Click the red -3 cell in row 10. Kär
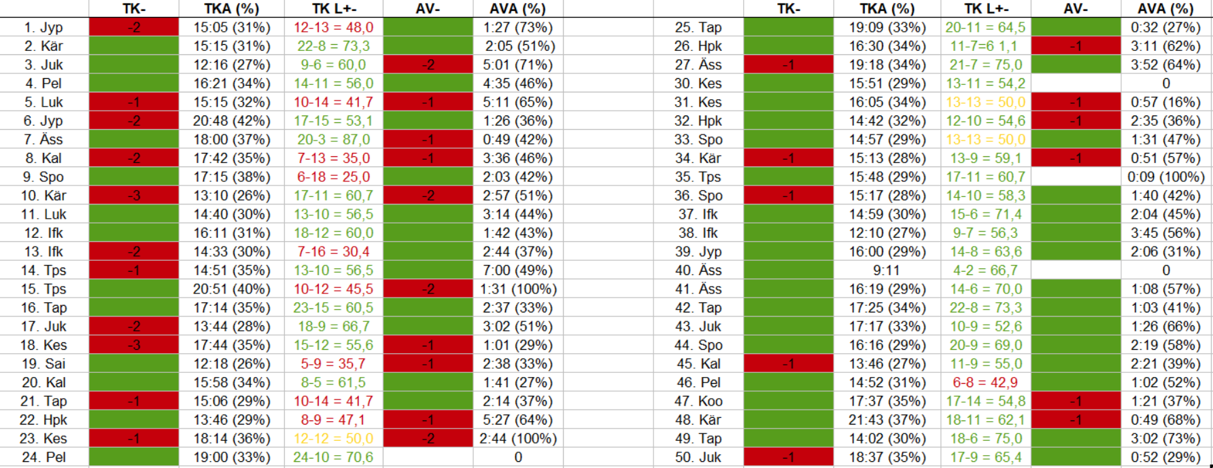 pos(134,196)
